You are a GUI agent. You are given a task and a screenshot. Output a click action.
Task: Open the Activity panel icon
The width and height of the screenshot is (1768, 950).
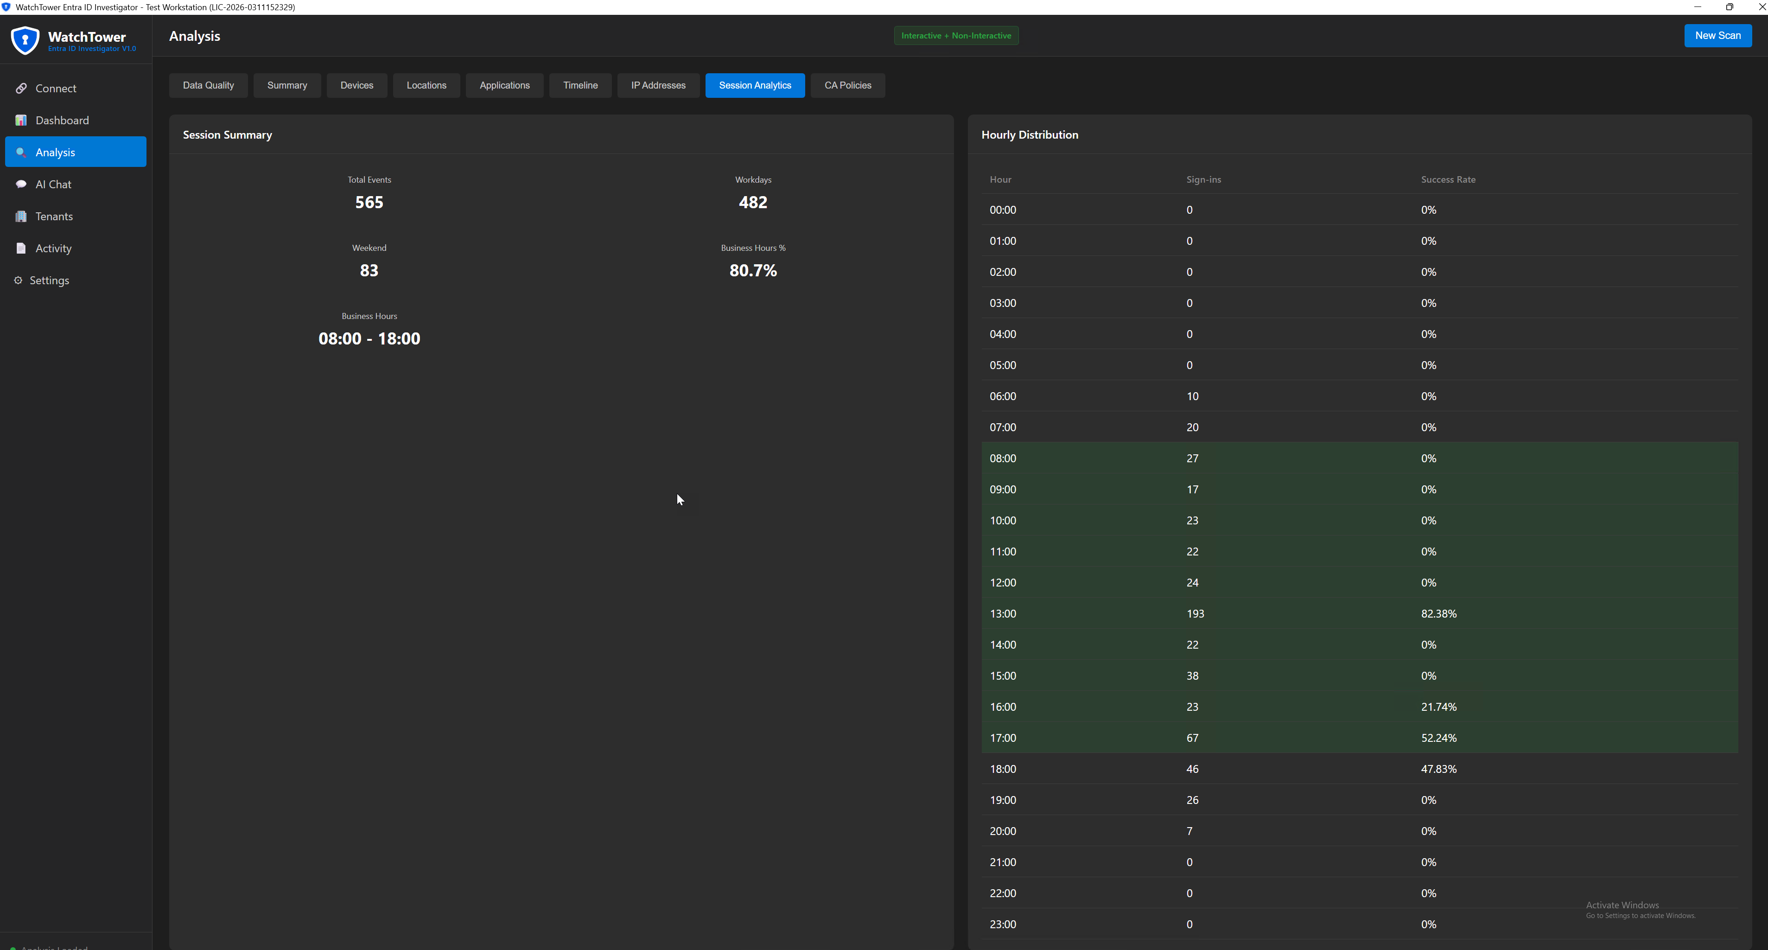(x=20, y=248)
